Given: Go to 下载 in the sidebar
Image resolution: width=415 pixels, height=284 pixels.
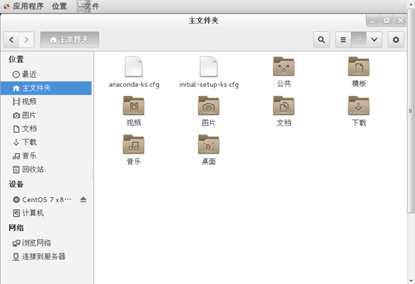Looking at the screenshot, I should point(46,142).
